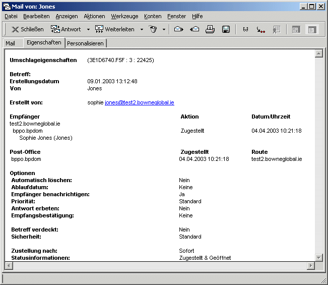The width and height of the screenshot is (328, 285).
Task: Click the creation date 09.01.2003 13:12:48
Action: pos(112,81)
